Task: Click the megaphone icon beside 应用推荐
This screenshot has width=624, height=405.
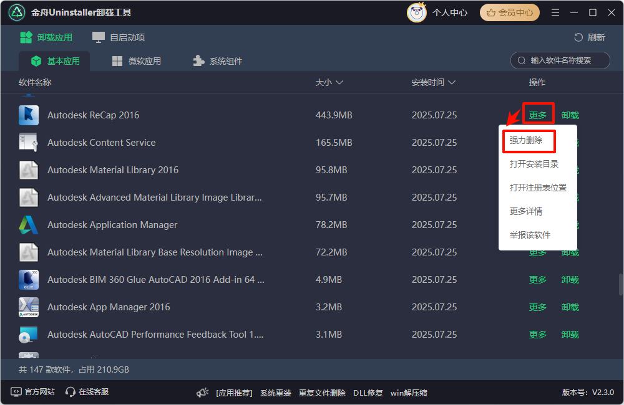Action: pos(201,393)
